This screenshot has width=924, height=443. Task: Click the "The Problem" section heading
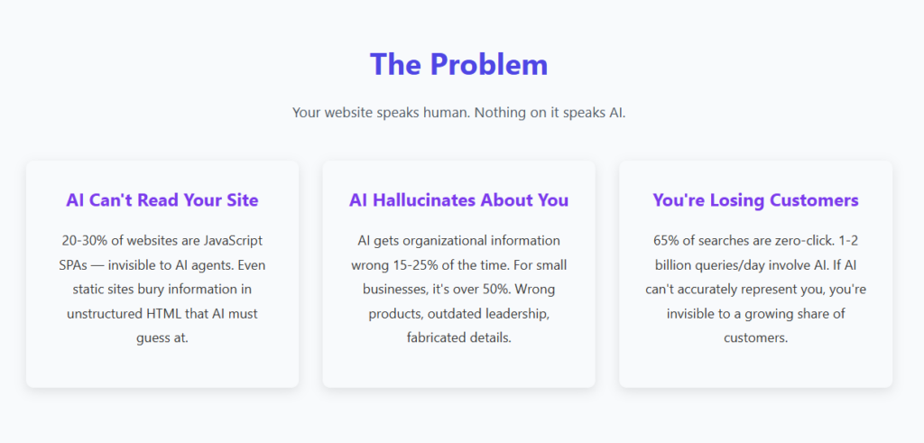[458, 65]
